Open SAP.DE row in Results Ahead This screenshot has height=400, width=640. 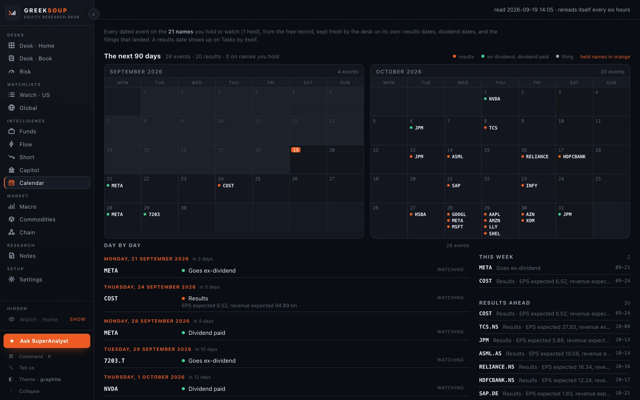pyautogui.click(x=555, y=393)
